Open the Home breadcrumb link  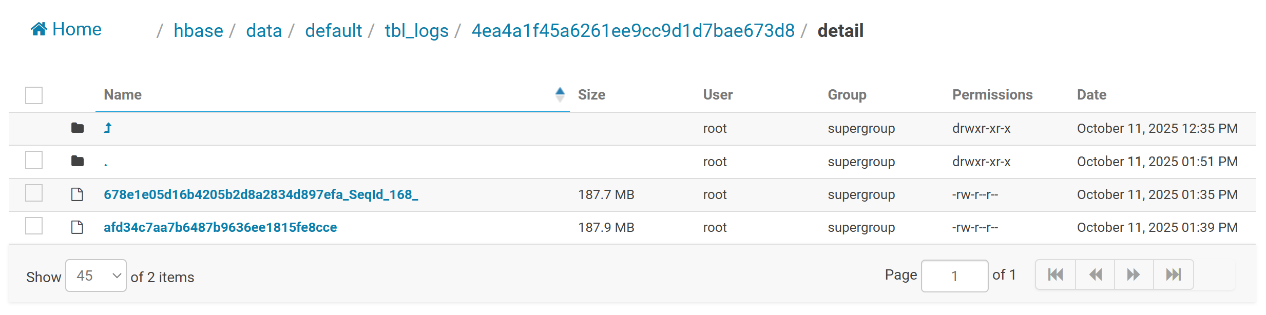[66, 29]
